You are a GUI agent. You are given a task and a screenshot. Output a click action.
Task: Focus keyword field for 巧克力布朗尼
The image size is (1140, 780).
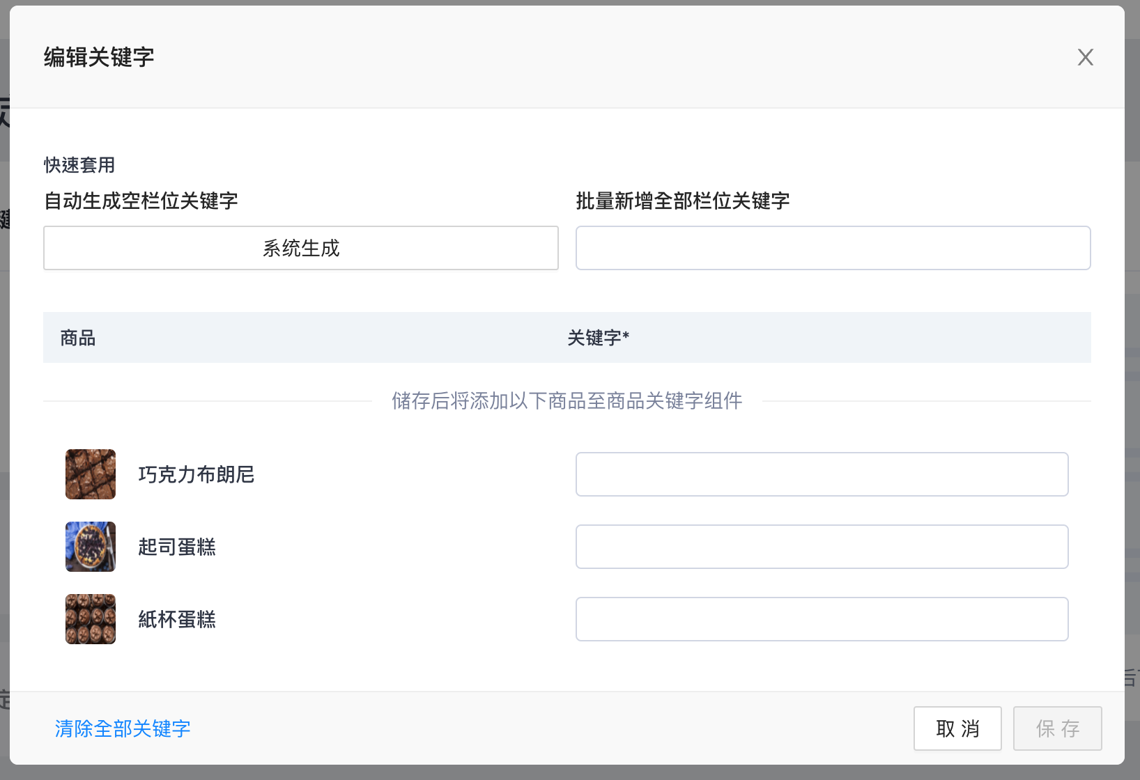[x=822, y=474]
